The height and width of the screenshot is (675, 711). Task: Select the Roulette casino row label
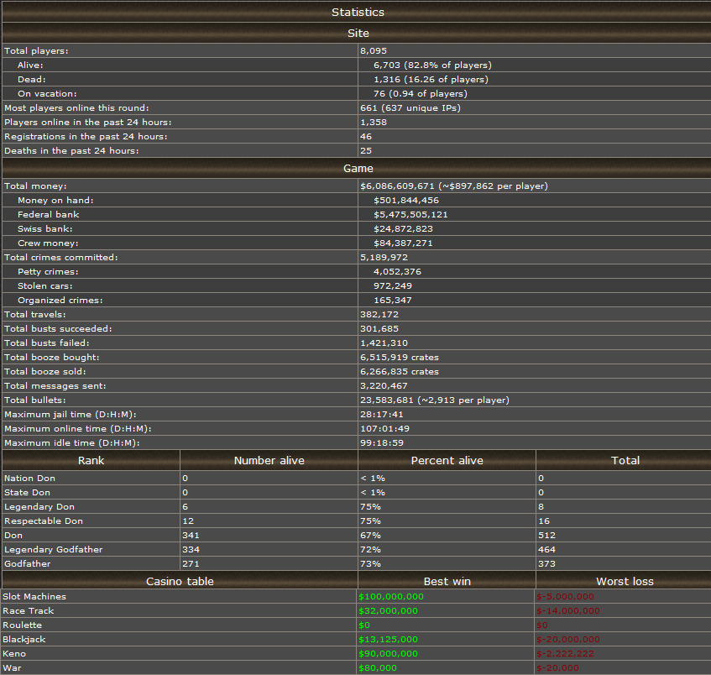pyautogui.click(x=22, y=625)
